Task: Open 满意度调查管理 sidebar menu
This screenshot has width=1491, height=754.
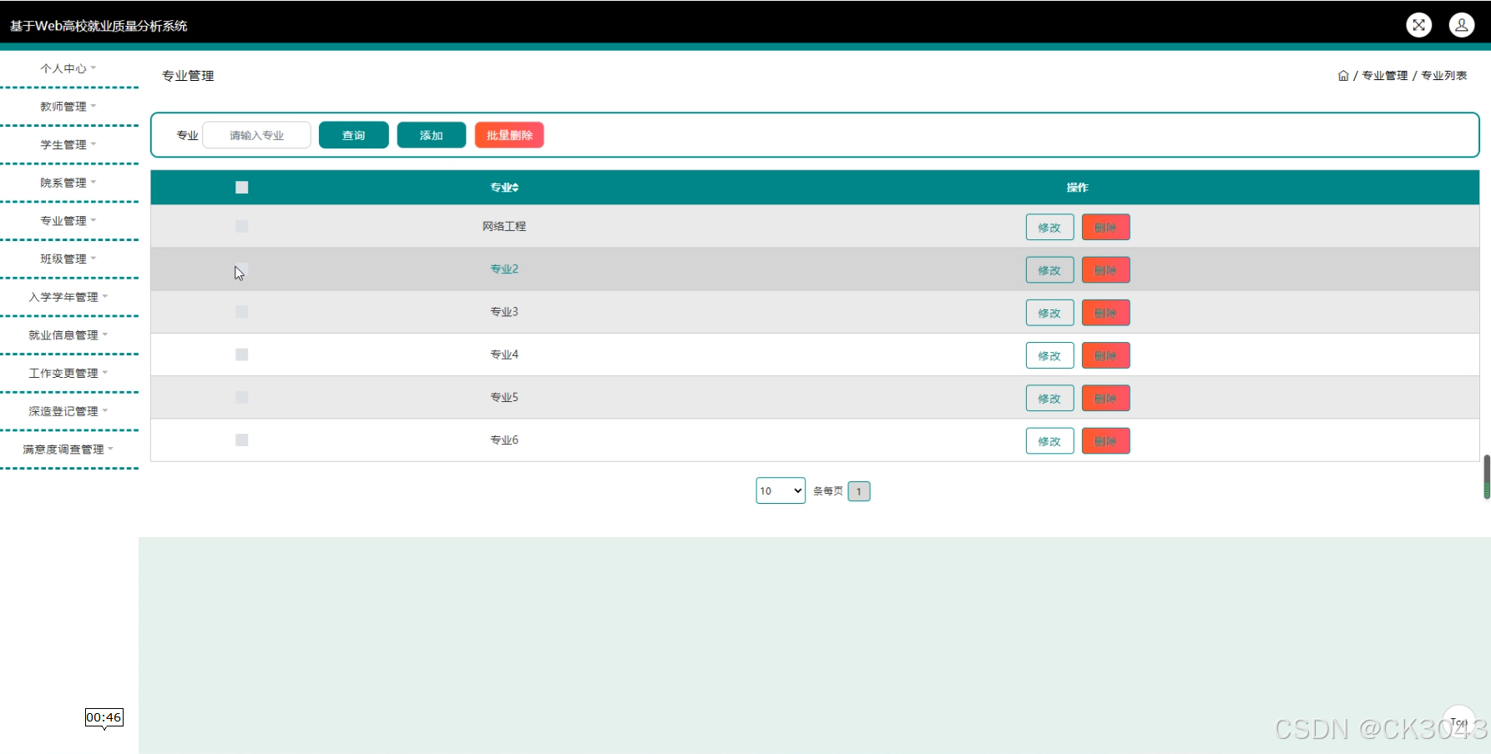Action: pyautogui.click(x=68, y=450)
